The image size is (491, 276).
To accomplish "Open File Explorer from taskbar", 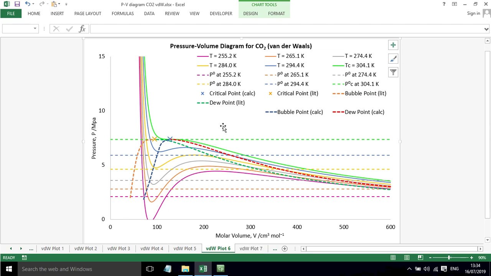I will [x=185, y=269].
